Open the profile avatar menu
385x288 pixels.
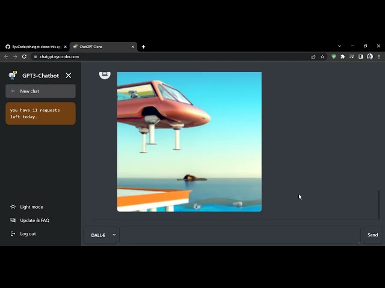[x=370, y=56]
